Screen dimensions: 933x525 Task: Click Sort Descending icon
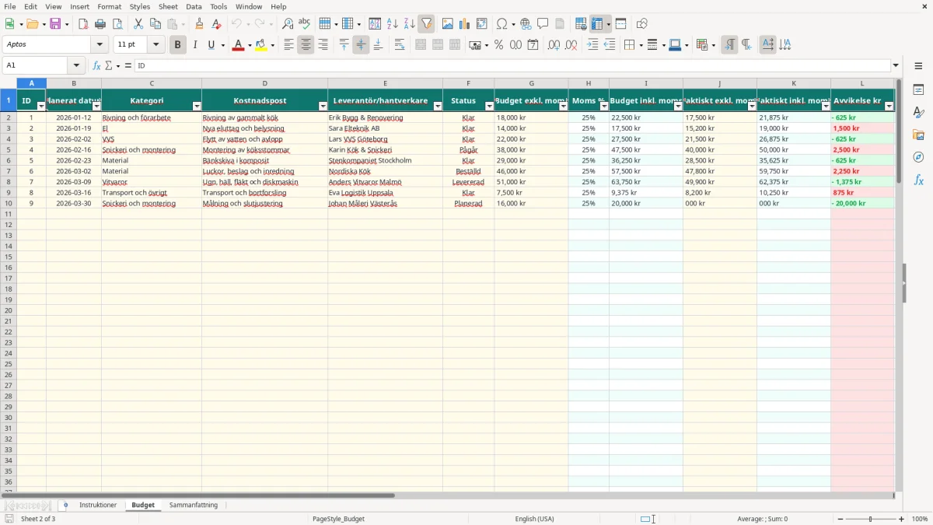pyautogui.click(x=410, y=24)
